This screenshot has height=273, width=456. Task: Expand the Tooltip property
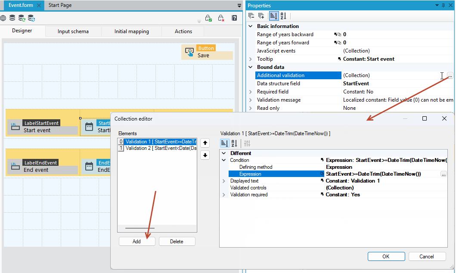coord(251,59)
